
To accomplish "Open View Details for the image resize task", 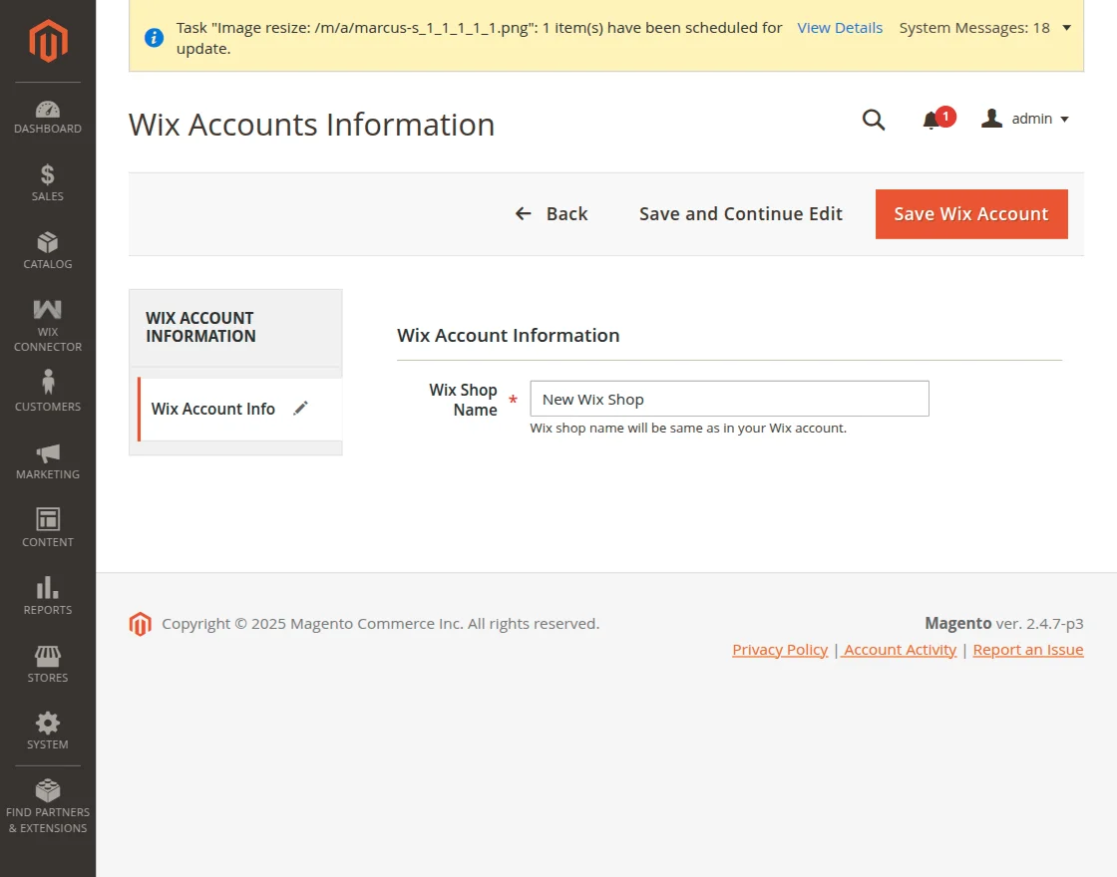I will point(840,27).
